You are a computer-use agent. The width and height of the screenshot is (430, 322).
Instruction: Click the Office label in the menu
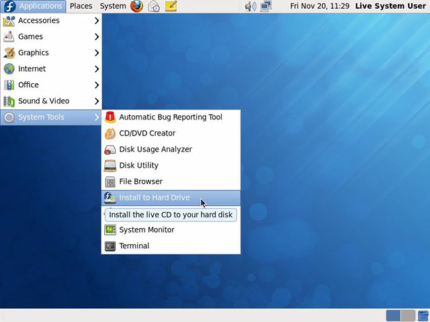point(28,85)
